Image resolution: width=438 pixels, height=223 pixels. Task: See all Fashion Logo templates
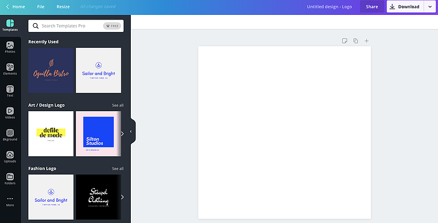[118, 169]
